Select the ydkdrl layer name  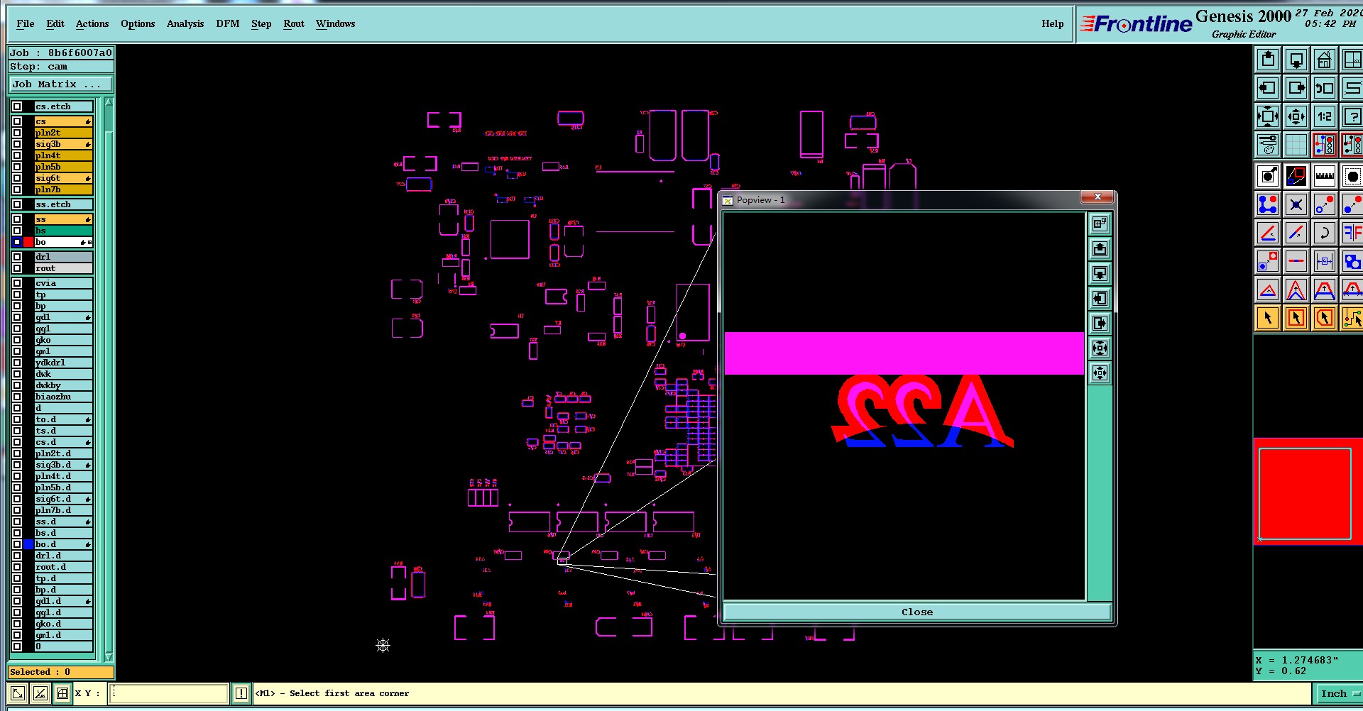(x=64, y=363)
